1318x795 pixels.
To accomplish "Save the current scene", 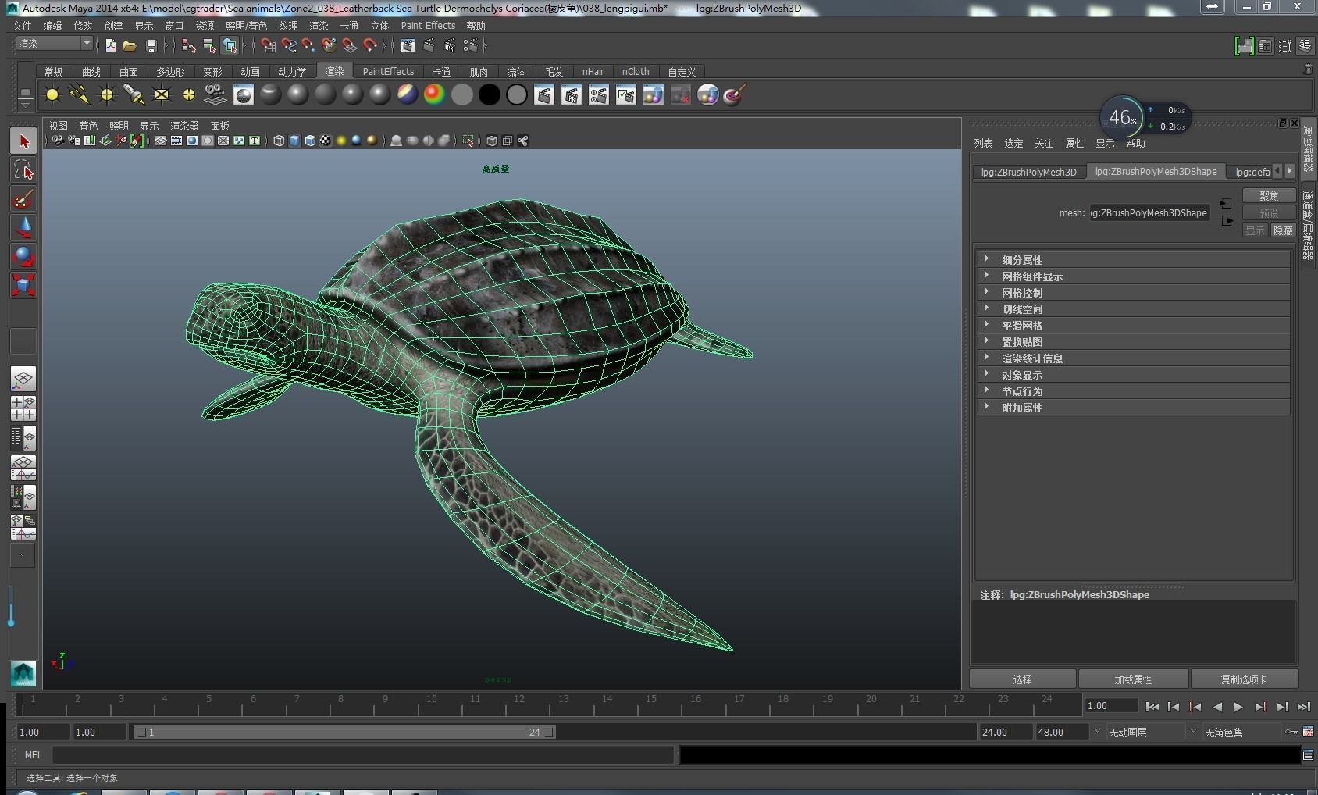I will [x=151, y=45].
